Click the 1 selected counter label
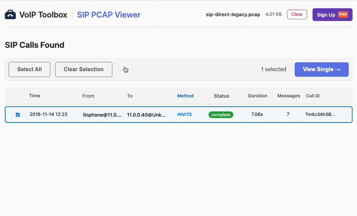The image size is (357, 216). tap(274, 69)
